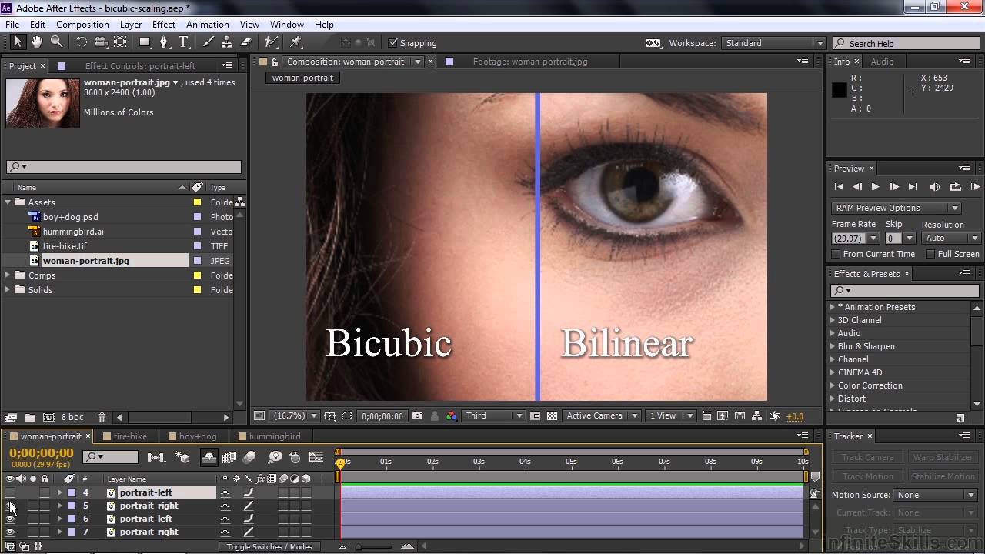The width and height of the screenshot is (985, 554).
Task: Select the Zoom tool in the toolbar
Action: click(x=56, y=42)
